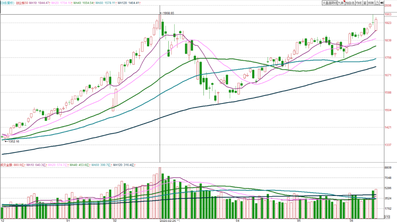Screen dimensions: 397x222
Task: Click the 成交金额: 880.9亿 volume label
Action: point(13,165)
